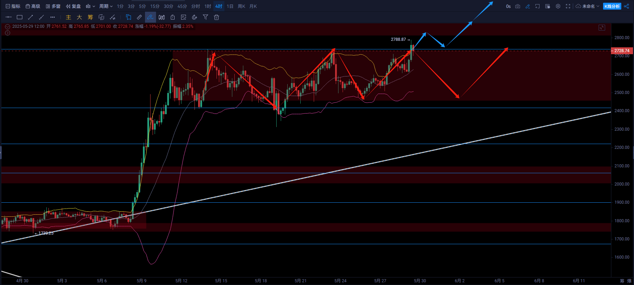The width and height of the screenshot is (634, 285).
Task: Click the blue copy-drawings icon
Action: click(x=129, y=17)
